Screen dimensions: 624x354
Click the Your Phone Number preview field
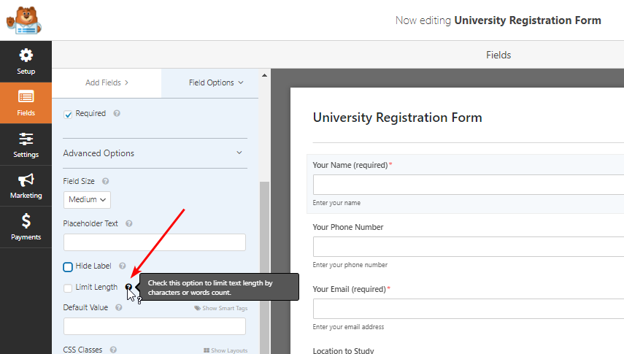coord(467,247)
